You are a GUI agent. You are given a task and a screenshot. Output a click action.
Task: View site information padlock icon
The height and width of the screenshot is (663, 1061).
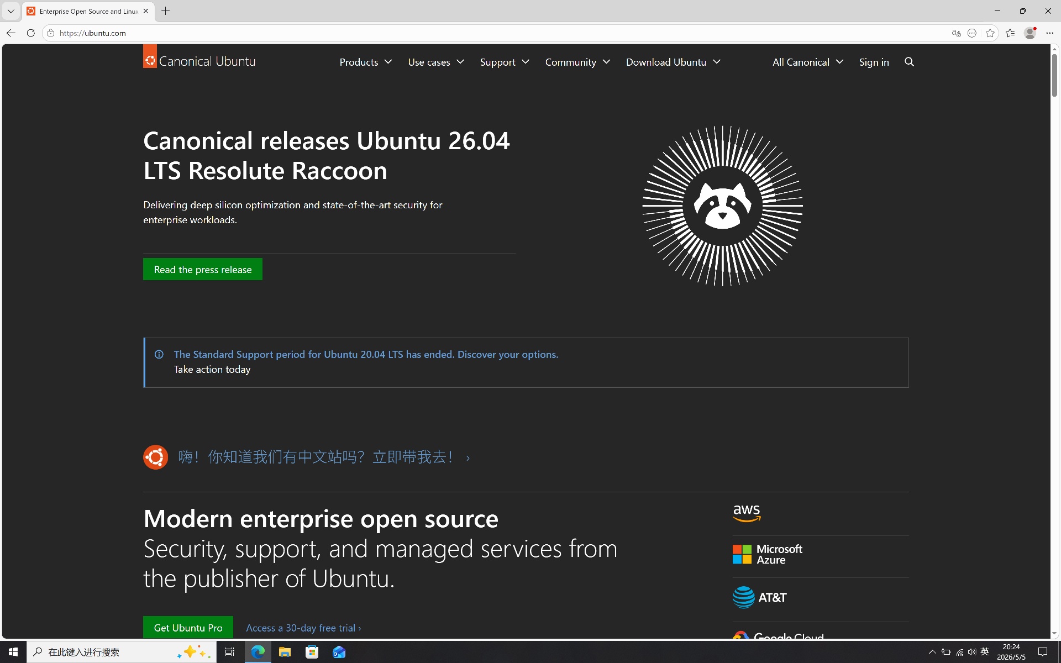click(51, 33)
